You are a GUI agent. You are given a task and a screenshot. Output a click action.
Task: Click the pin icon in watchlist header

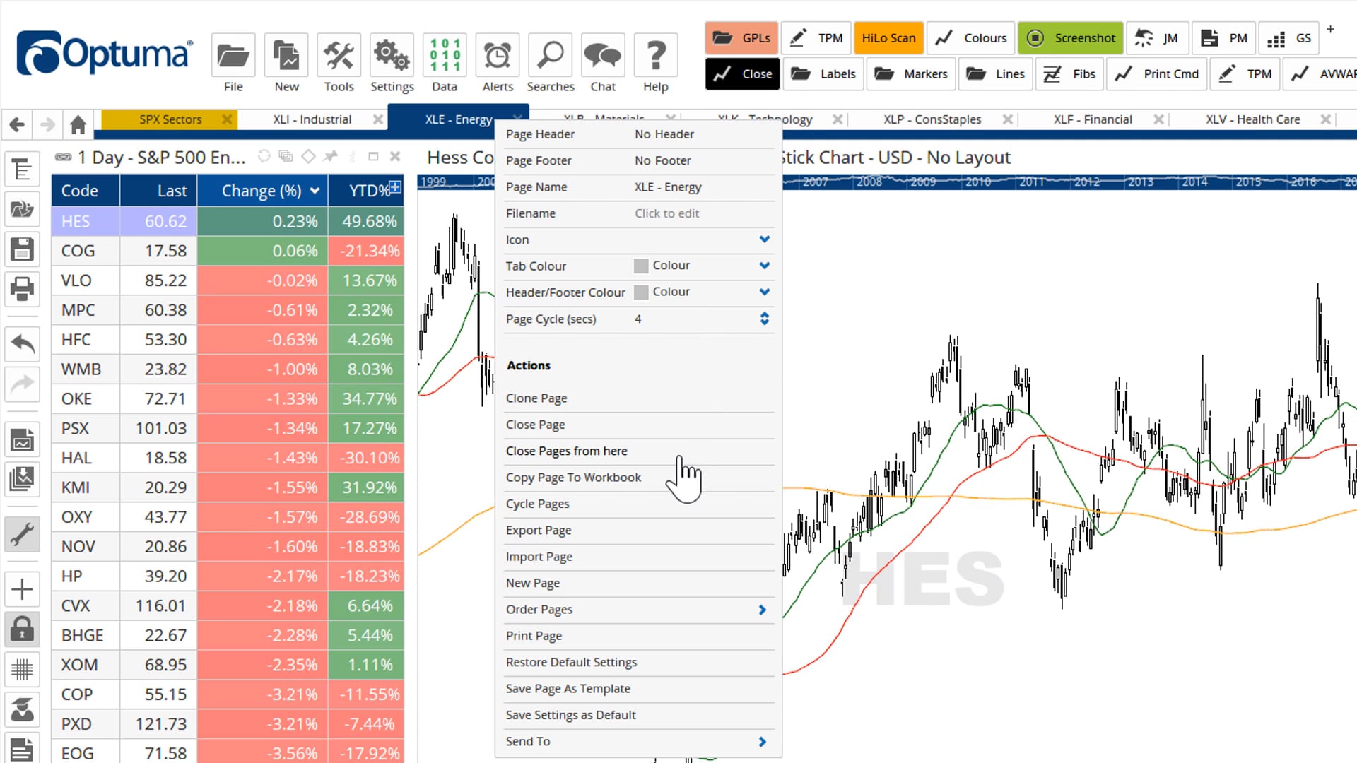331,156
